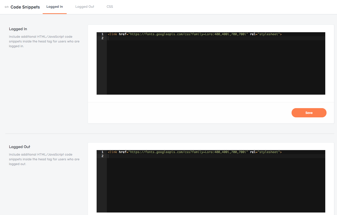Open the CSS tab
This screenshot has width=337, height=215.
coord(110,7)
